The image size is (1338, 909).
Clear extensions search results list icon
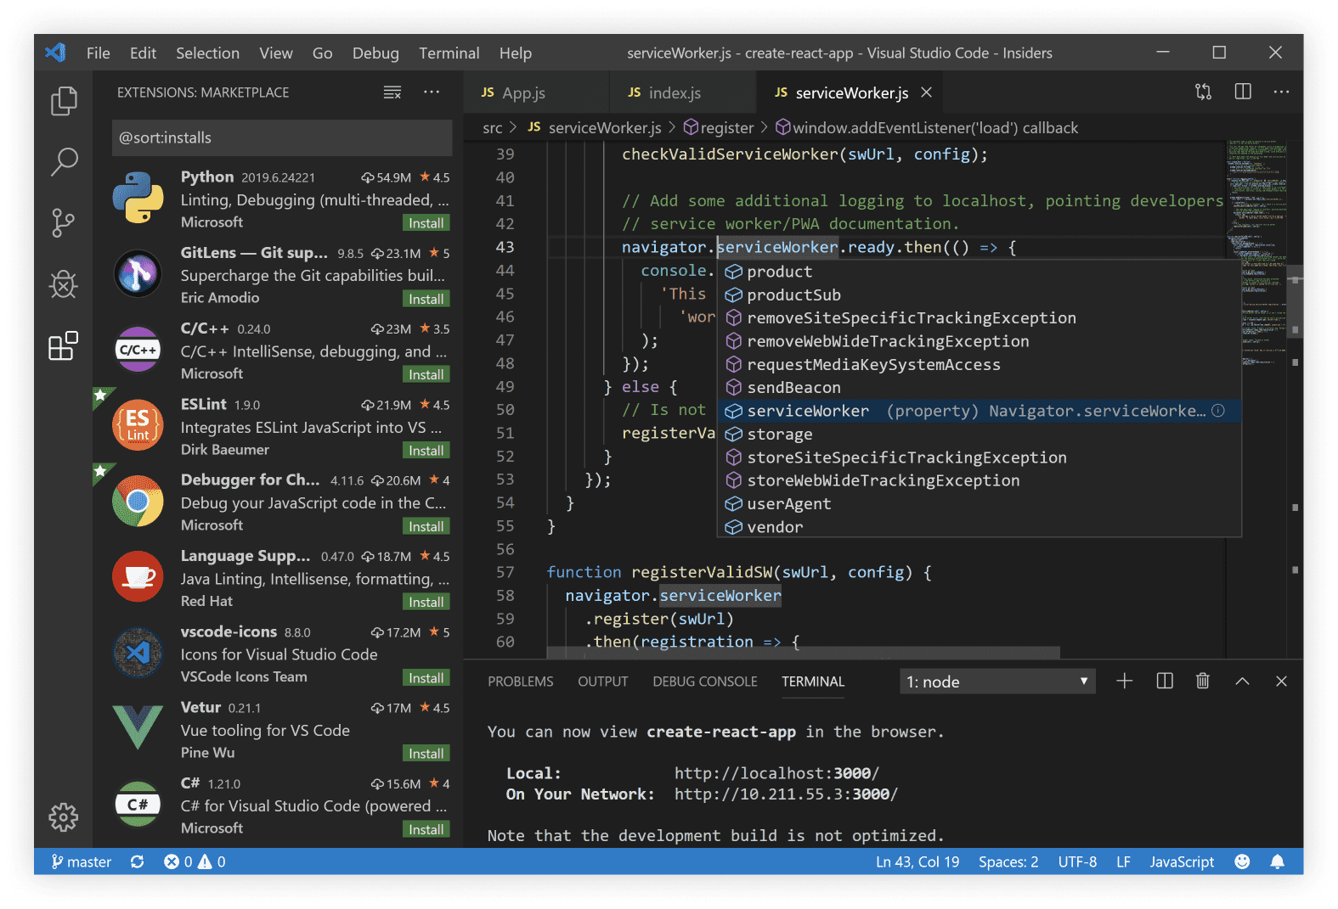(392, 93)
